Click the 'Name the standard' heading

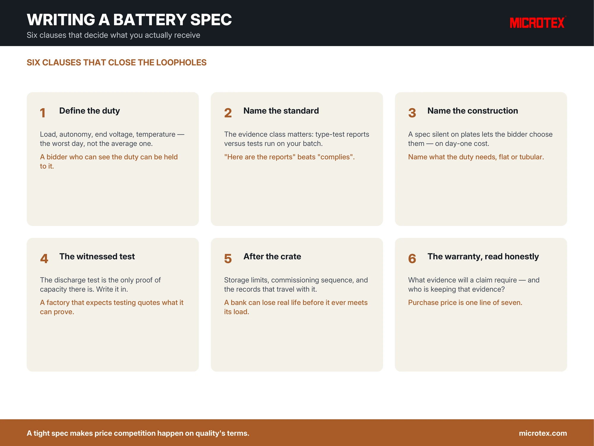pos(281,111)
